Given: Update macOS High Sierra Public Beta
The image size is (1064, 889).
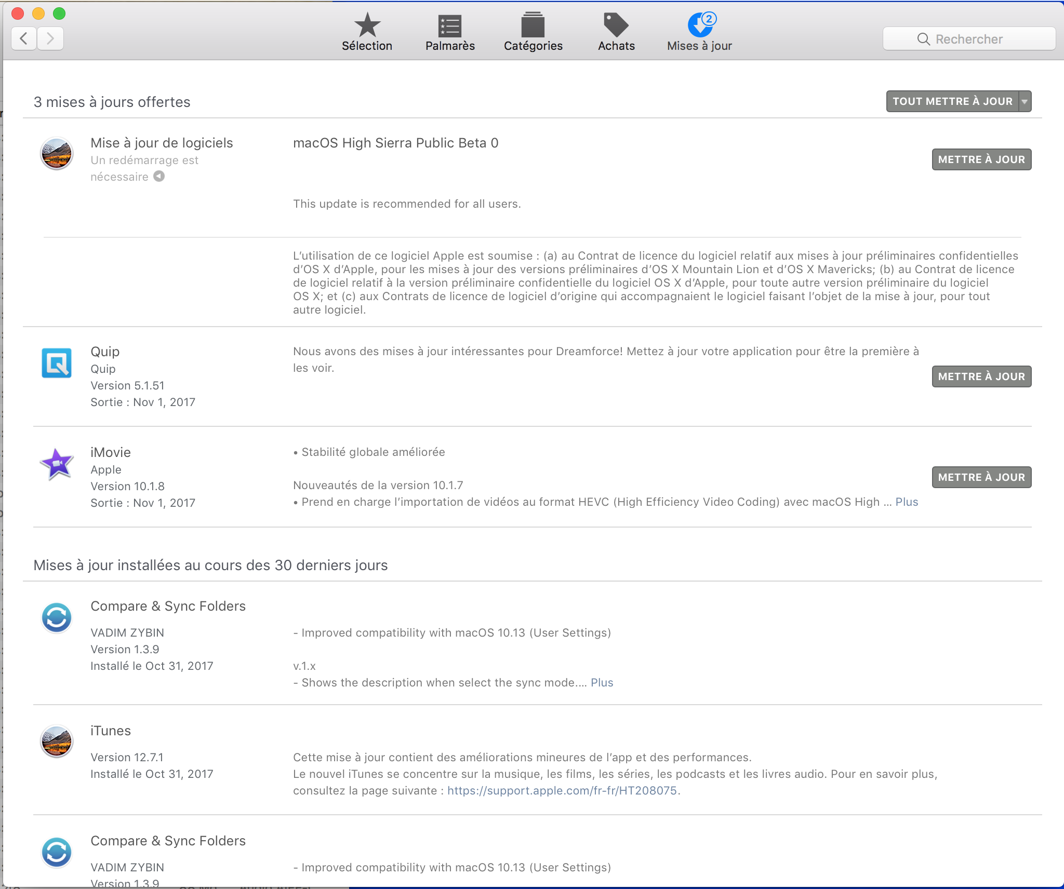Looking at the screenshot, I should (981, 159).
